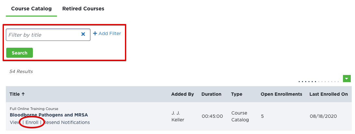This screenshot has height=134, width=355.
Task: Click the Duration column header
Action: point(212,94)
